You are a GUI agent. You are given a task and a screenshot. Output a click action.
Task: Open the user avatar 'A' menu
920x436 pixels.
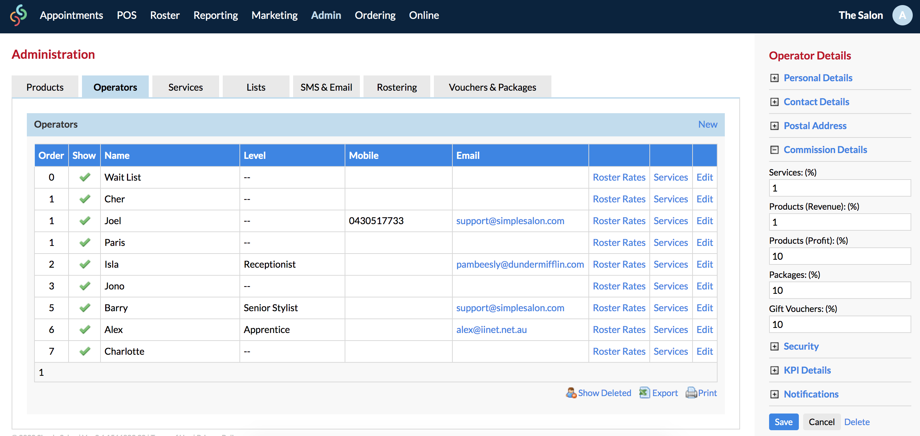(x=902, y=15)
